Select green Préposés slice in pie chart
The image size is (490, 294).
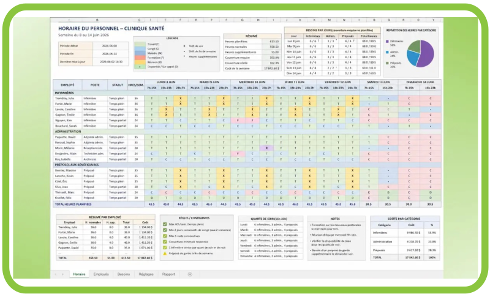click(x=415, y=46)
